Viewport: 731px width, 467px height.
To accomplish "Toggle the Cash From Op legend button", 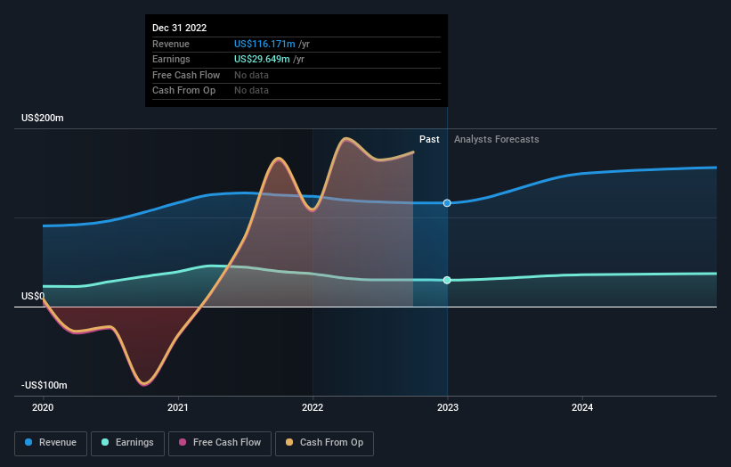I will click(x=324, y=443).
